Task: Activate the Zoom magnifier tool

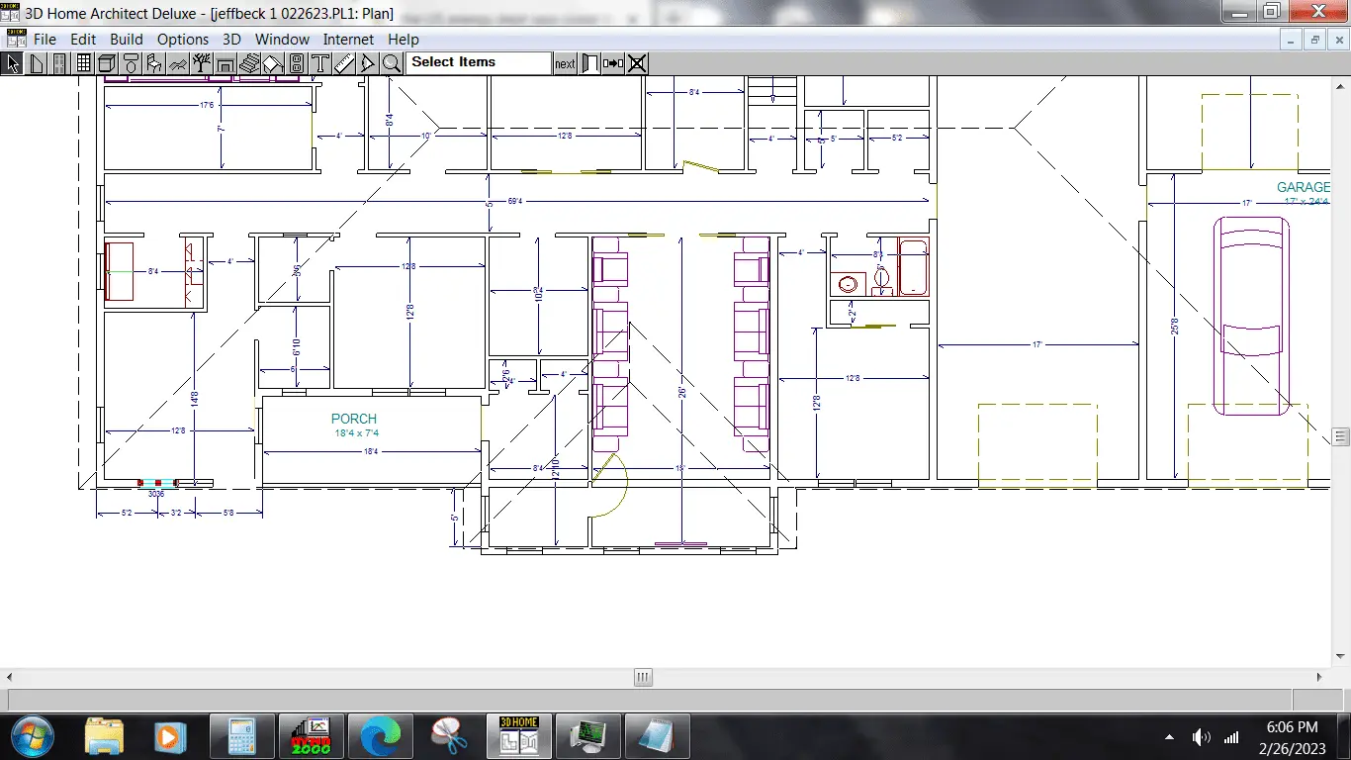Action: [392, 63]
